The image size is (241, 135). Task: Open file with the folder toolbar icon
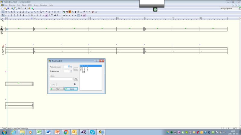tap(5, 8)
